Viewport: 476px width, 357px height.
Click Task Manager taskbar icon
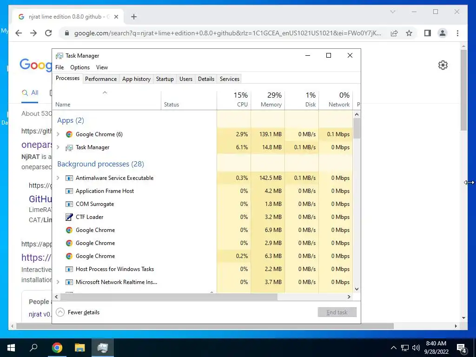(x=103, y=348)
